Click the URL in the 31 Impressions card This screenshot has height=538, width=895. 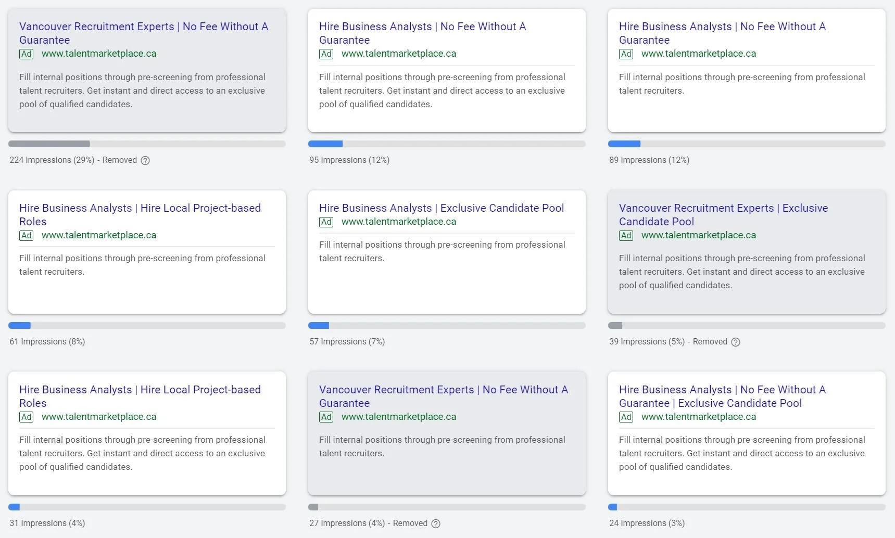tap(99, 417)
